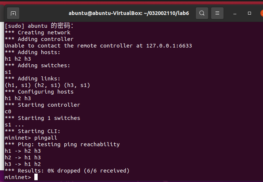Click the '(h1, s1)' link entry
The image size is (263, 182).
click(18, 86)
